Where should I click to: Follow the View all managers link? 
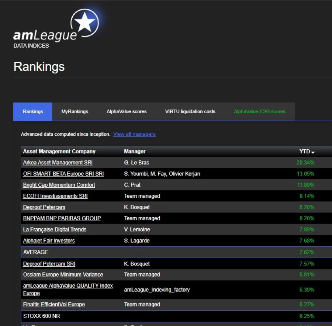[134, 134]
